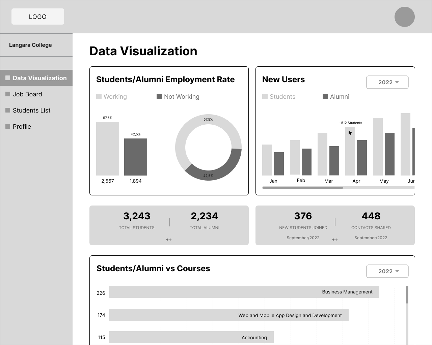Image resolution: width=432 pixels, height=345 pixels.
Task: Click the May students bar
Action: pos(378,147)
